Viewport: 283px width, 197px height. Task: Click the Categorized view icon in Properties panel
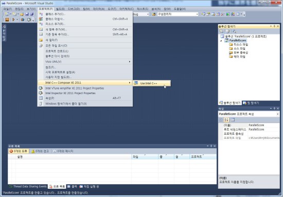click(221, 120)
